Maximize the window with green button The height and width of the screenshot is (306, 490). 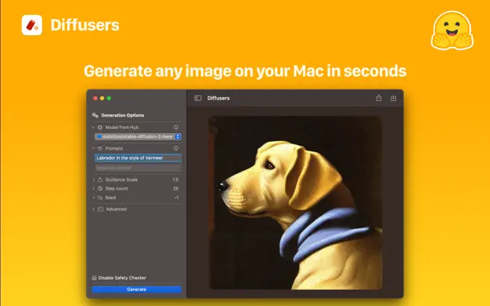coord(109,98)
